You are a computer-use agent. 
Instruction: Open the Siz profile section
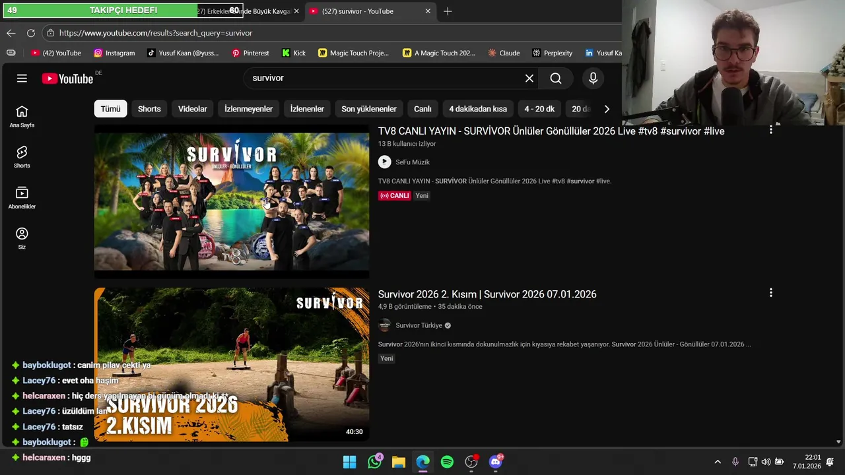(22, 238)
